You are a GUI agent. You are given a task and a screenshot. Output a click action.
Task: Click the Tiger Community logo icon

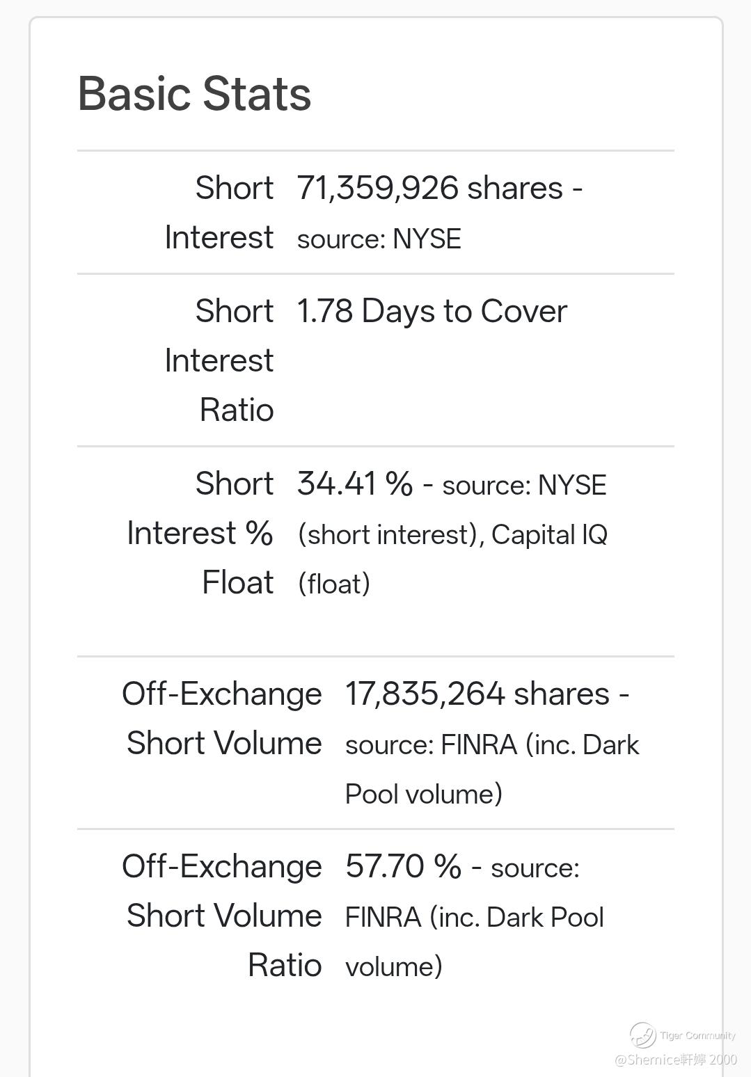pyautogui.click(x=642, y=1035)
